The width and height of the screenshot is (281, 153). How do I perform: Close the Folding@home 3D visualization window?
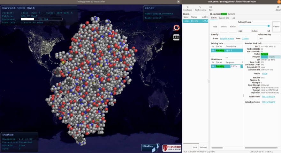(x=178, y=2)
